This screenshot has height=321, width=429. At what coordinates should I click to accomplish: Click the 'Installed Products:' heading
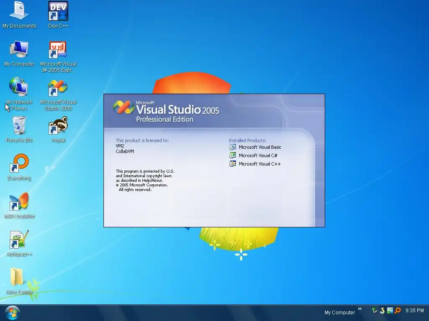point(248,140)
